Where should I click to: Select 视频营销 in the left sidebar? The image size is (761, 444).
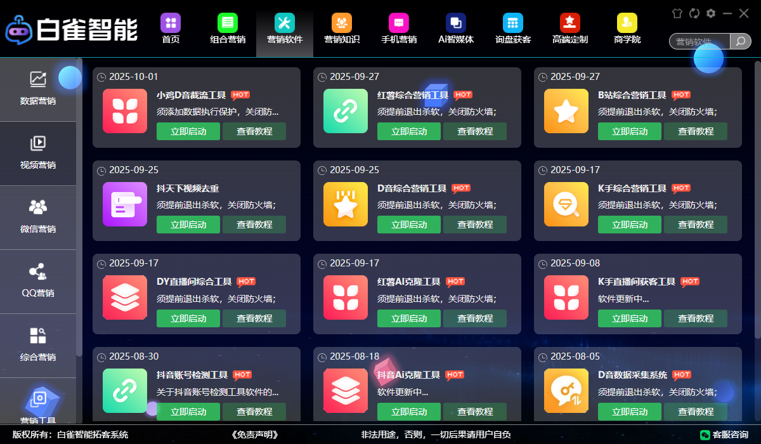(38, 153)
